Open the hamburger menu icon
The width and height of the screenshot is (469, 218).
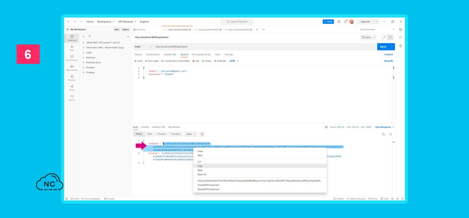point(68,22)
